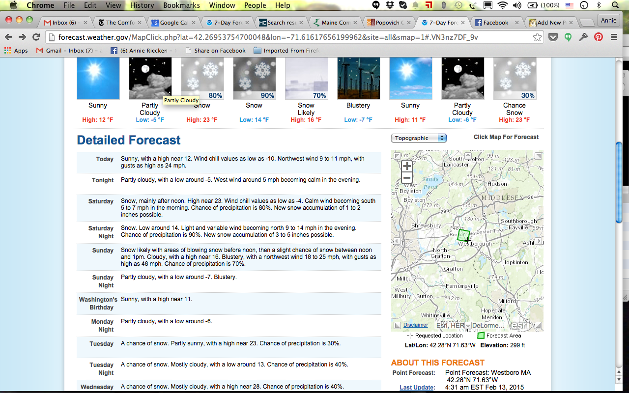Open the Pocket extension button

(x=553, y=37)
